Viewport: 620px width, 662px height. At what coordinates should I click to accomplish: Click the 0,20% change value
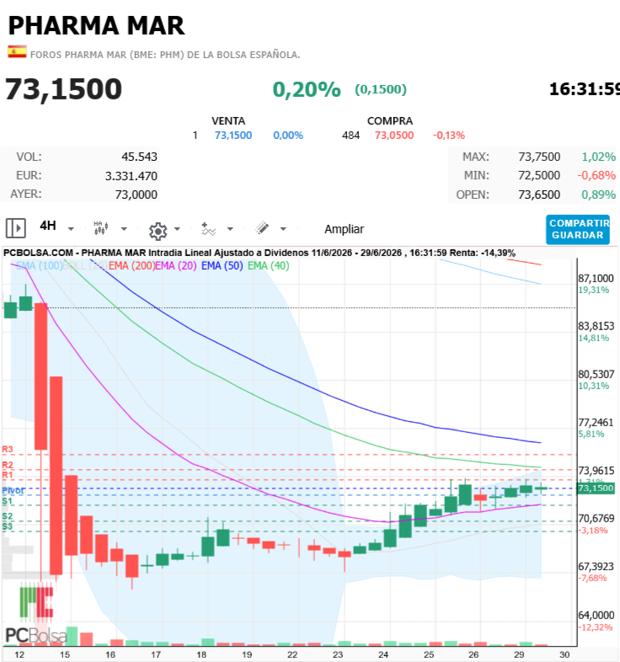point(307,89)
